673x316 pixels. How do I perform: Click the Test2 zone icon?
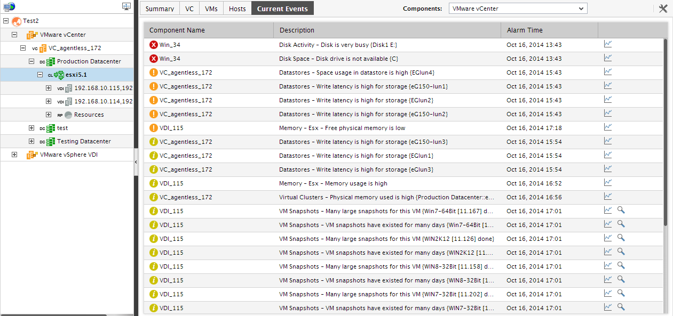[16, 21]
